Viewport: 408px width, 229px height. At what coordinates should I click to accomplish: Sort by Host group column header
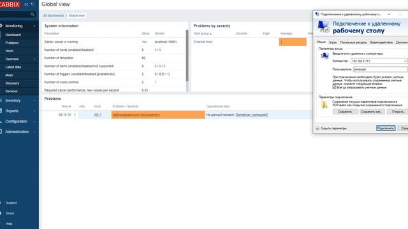click(x=203, y=34)
